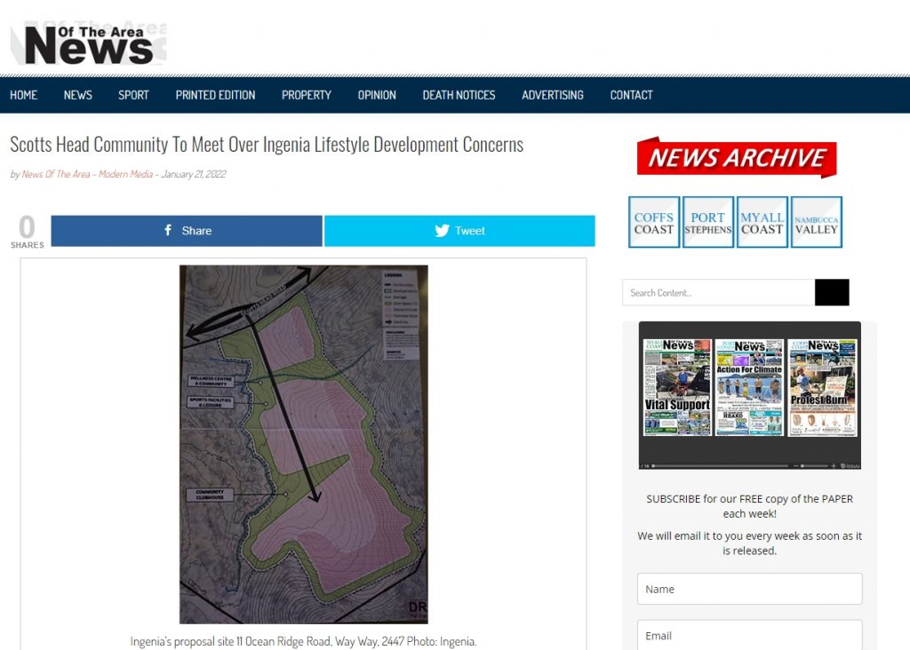Select the Opinion menu item
Viewport: 910px width, 650px height.
point(377,95)
